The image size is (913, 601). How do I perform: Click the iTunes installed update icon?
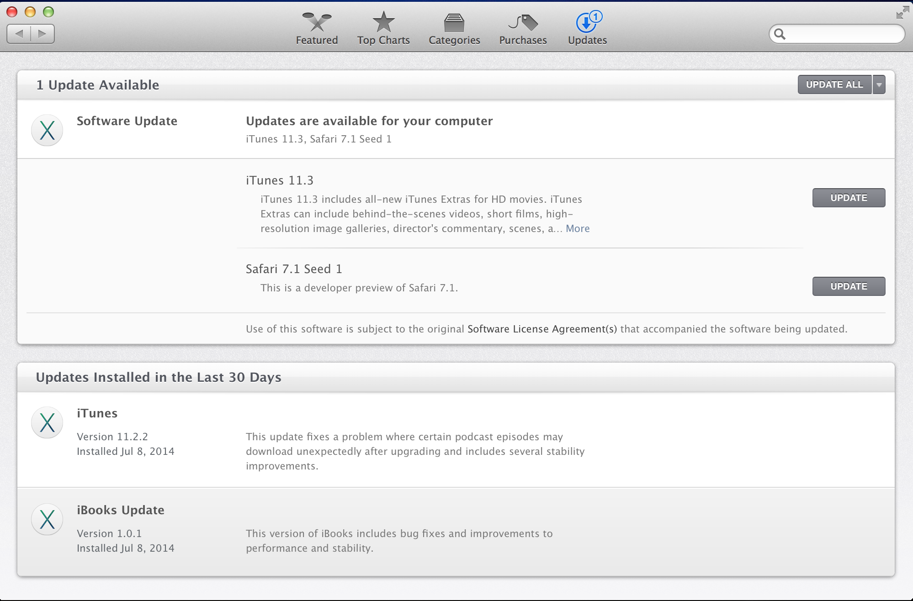point(47,422)
